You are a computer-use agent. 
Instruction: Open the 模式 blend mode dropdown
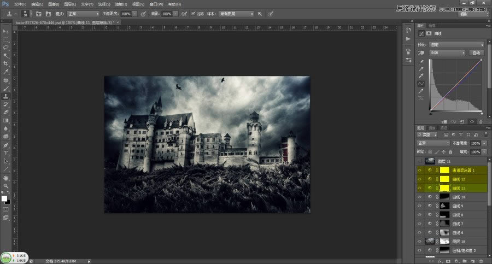tap(84, 13)
